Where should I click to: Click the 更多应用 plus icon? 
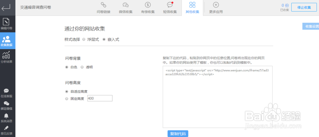click(216, 5)
